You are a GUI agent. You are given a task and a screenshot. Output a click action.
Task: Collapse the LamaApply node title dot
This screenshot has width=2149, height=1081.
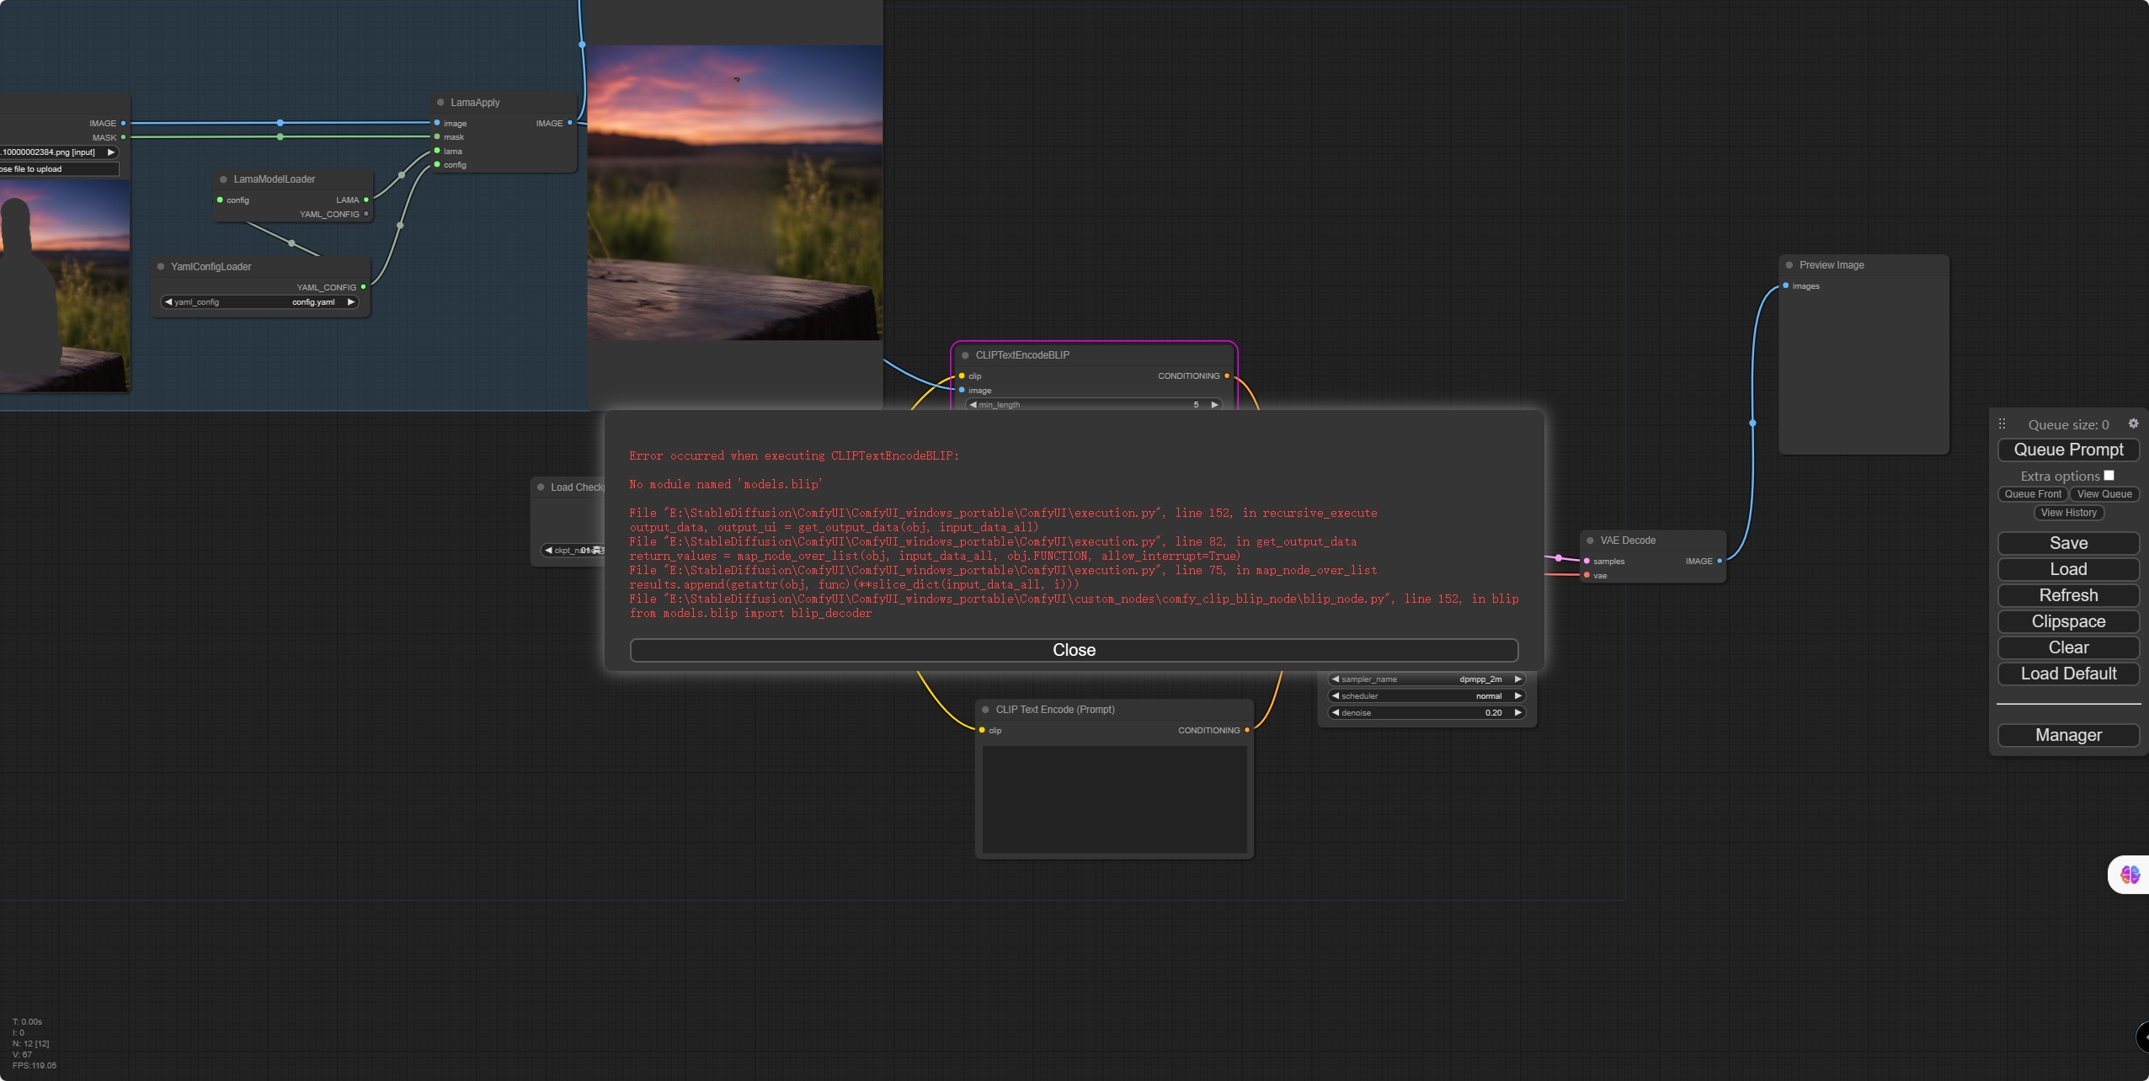point(441,102)
